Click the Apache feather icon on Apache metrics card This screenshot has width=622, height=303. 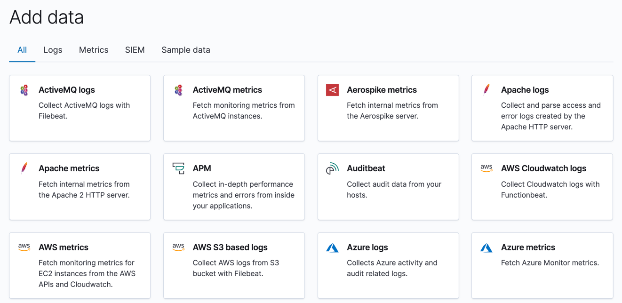point(24,168)
